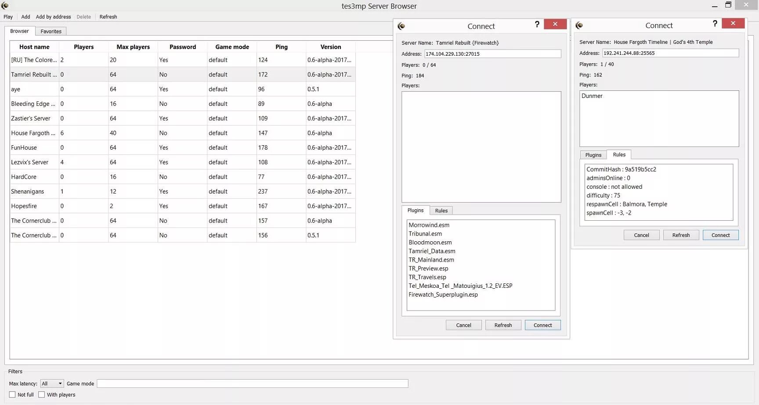759x405 pixels.
Task: Sort by the Max players column header
Action: tap(133, 47)
